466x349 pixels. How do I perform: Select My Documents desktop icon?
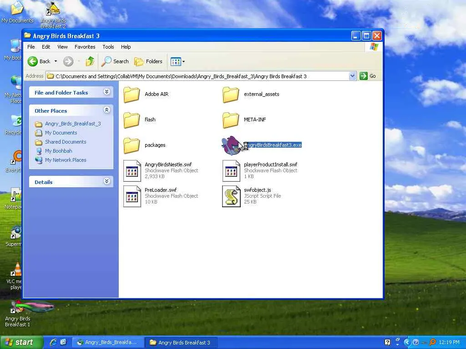17,12
